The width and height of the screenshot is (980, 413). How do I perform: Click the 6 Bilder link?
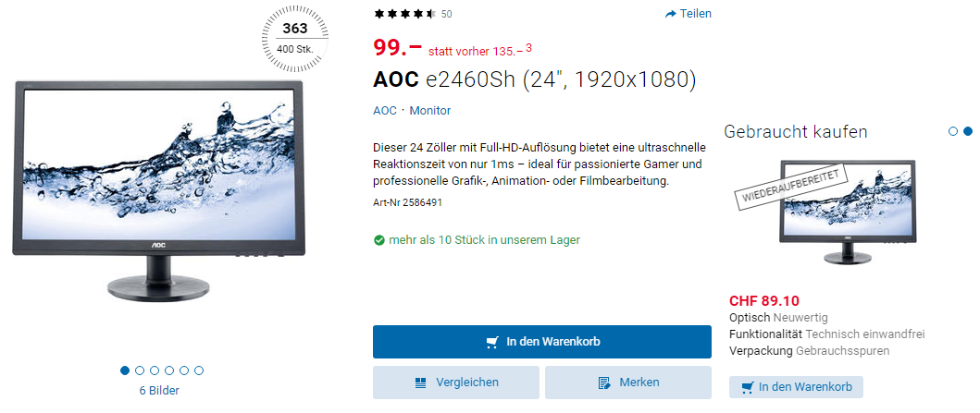[159, 391]
